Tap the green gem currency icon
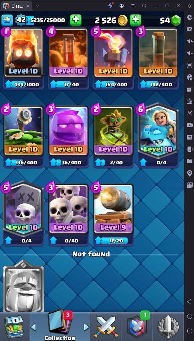The height and width of the screenshot is (341, 194). pos(176,20)
